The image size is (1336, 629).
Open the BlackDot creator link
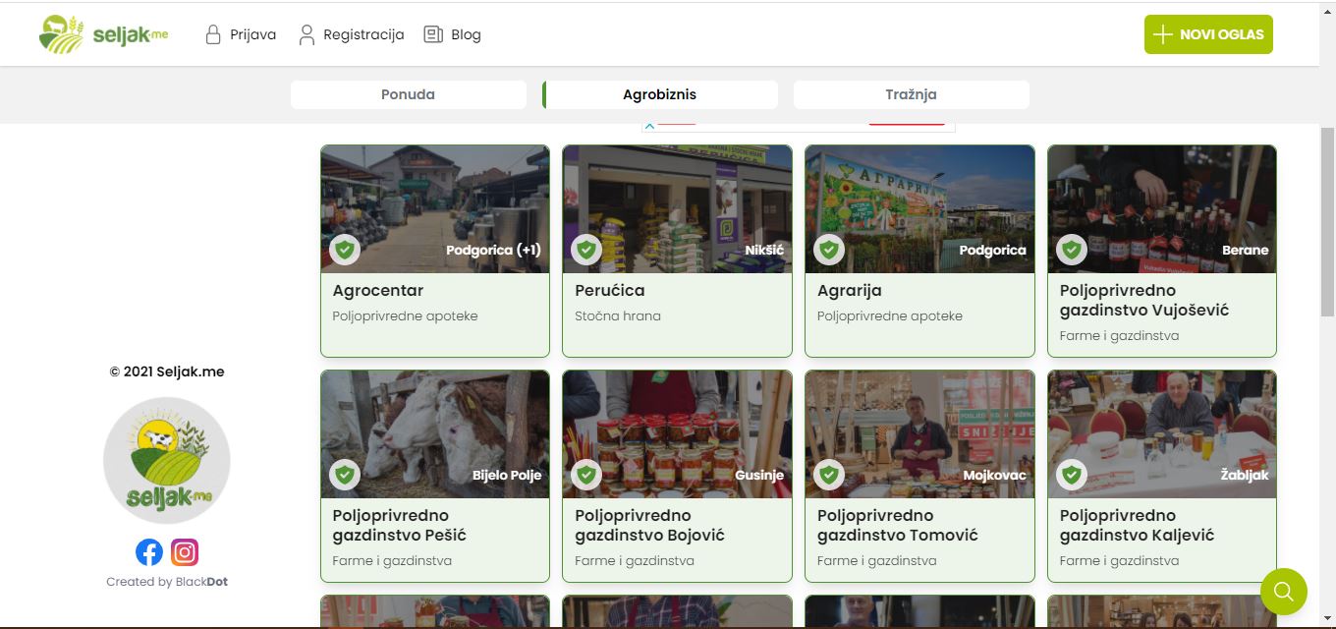click(x=201, y=582)
